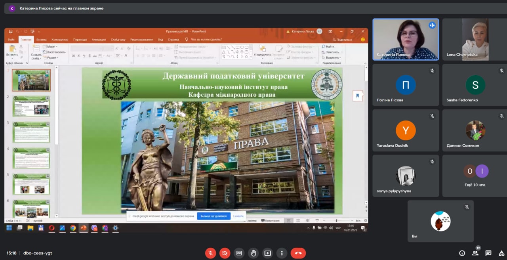Open the Meet activities panel
Screen dimensions: 507x260
(x=501, y=253)
